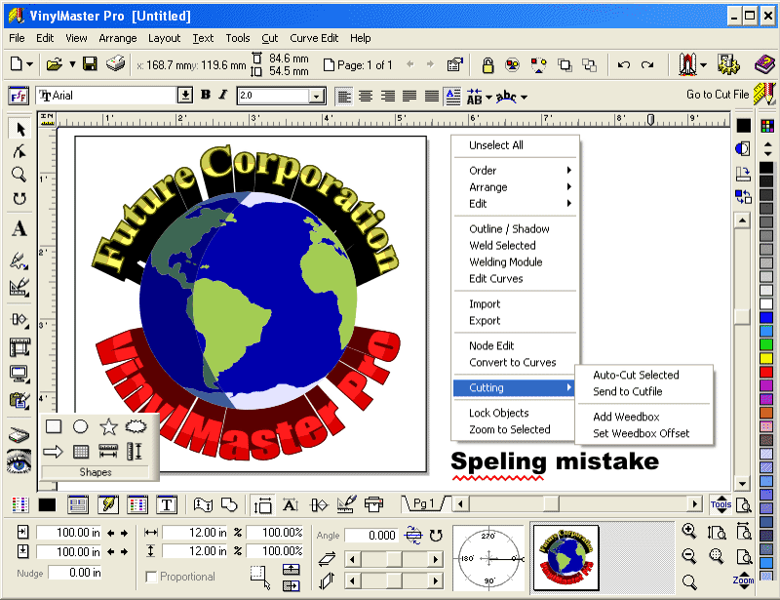Click the Undo arrow icon
The width and height of the screenshot is (780, 600).
click(x=624, y=64)
